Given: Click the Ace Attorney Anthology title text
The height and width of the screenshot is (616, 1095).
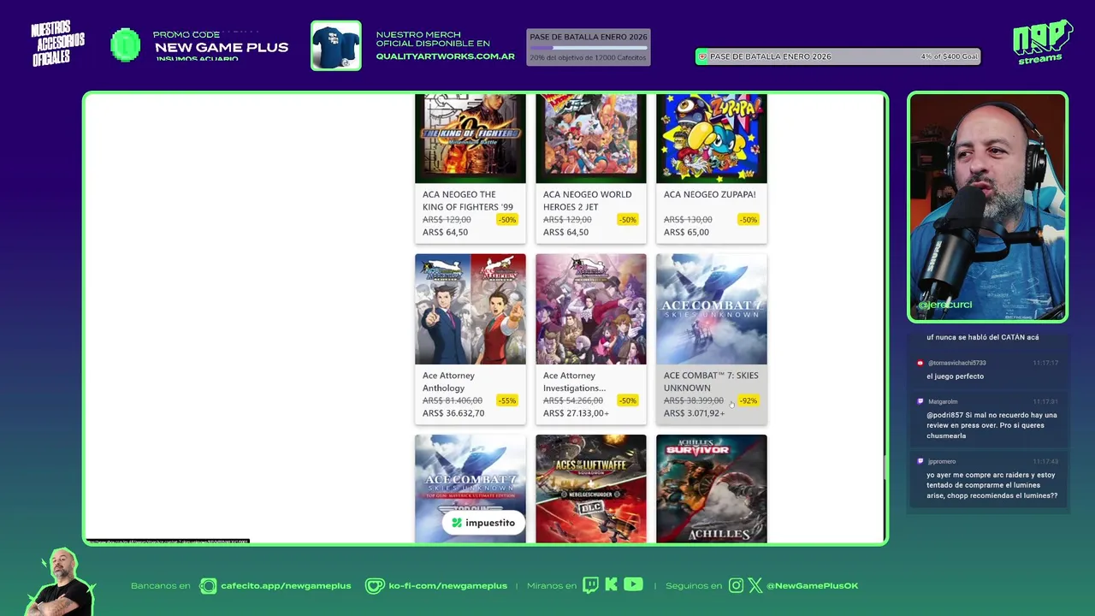Looking at the screenshot, I should click(448, 382).
